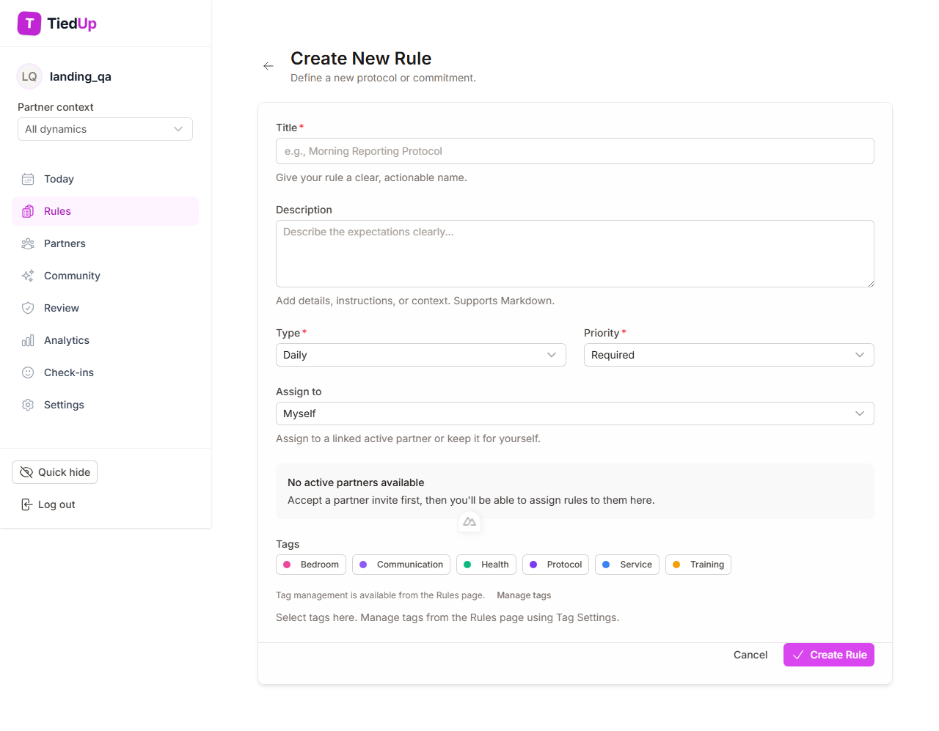Image resolution: width=939 pixels, height=731 pixels.
Task: Log out of TiedUp
Action: click(48, 504)
